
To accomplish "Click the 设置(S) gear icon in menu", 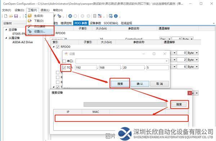I will [x=30, y=31].
